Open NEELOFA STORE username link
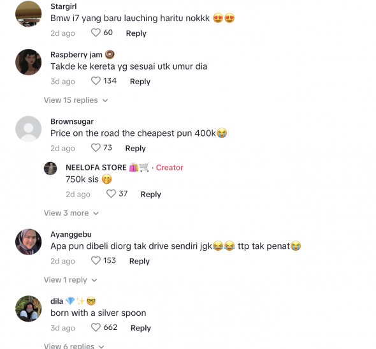The image size is (376, 349). [x=96, y=167]
